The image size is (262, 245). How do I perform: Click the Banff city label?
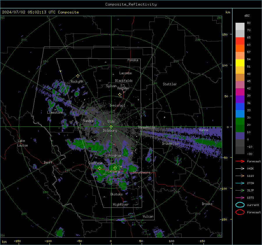pos(48,162)
